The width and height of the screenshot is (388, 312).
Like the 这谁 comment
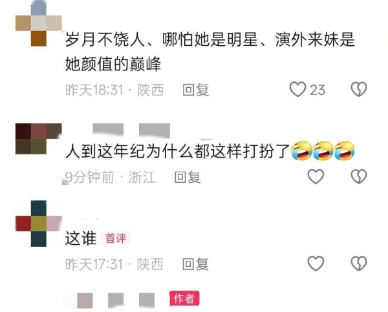(316, 264)
